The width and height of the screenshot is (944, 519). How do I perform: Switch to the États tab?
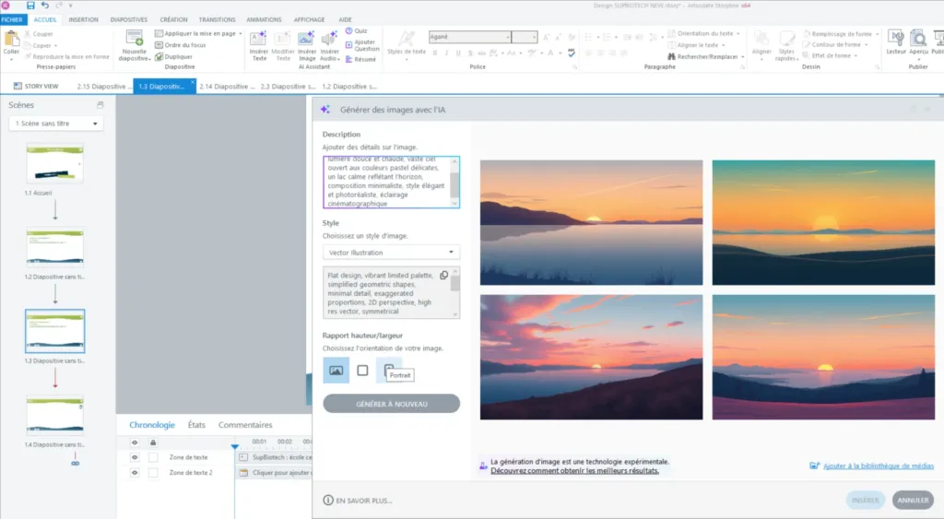[x=196, y=425]
